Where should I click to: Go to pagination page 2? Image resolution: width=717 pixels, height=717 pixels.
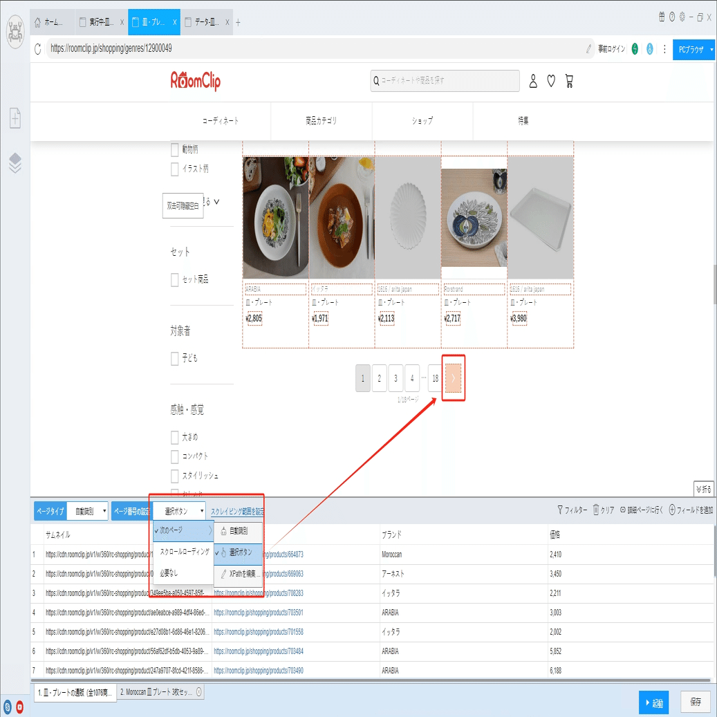pyautogui.click(x=379, y=378)
